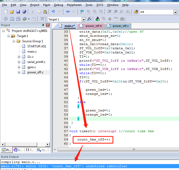Open the batch build arrow dropdown
The height and width of the screenshot is (170, 179).
[29, 19]
